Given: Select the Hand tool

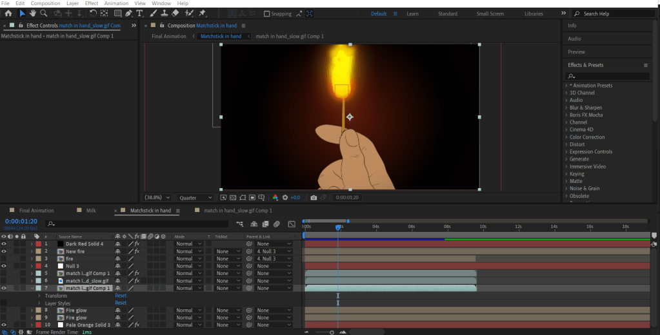Looking at the screenshot, I should coord(34,13).
